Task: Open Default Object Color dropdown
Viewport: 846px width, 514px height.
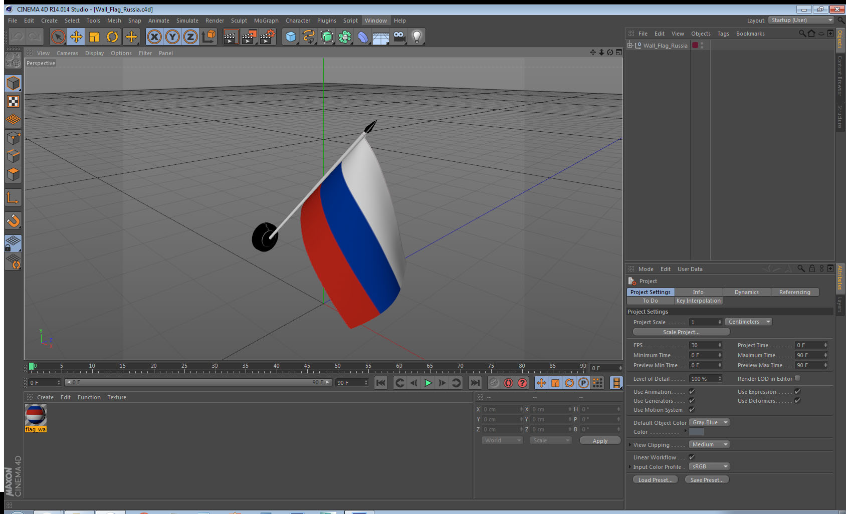Action: (x=709, y=422)
